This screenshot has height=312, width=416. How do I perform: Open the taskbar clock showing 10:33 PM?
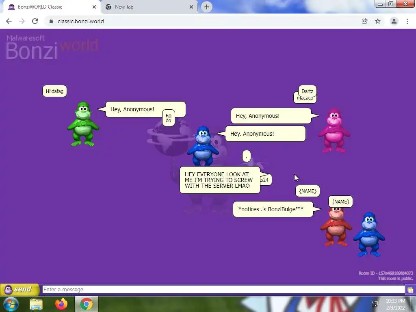tap(395, 304)
